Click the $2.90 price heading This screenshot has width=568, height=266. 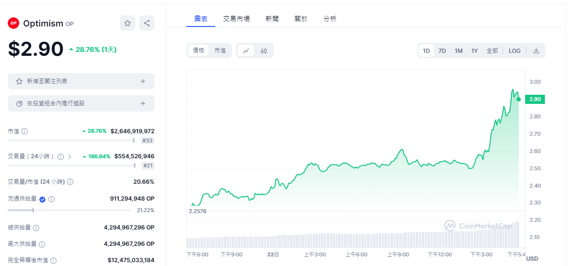click(36, 49)
